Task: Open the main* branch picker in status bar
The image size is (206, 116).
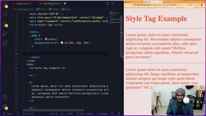Action: click(x=8, y=114)
